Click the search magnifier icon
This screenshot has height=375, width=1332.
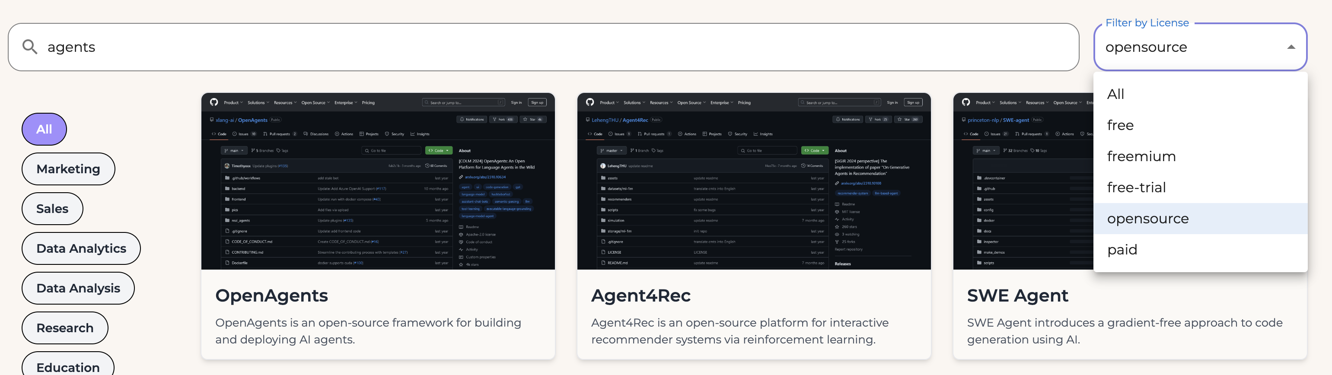point(30,47)
